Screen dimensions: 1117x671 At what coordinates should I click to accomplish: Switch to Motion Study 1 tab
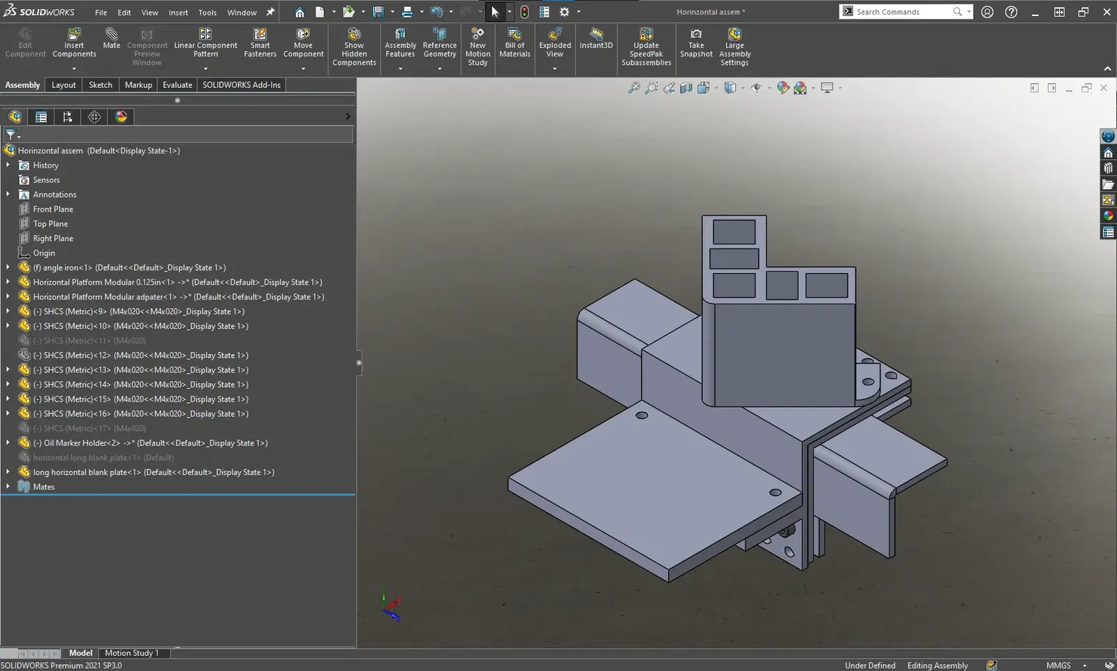coord(131,653)
